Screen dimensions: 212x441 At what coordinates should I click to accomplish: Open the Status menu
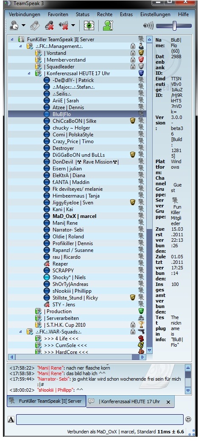click(83, 14)
